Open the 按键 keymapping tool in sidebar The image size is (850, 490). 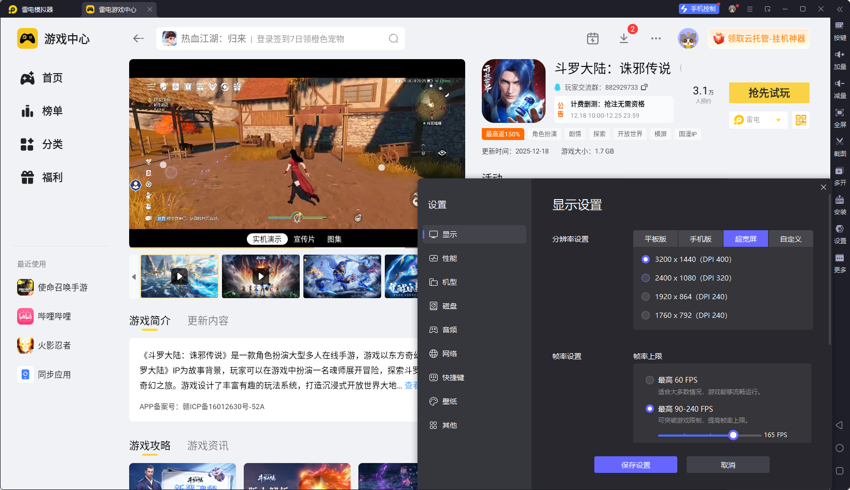click(x=840, y=31)
